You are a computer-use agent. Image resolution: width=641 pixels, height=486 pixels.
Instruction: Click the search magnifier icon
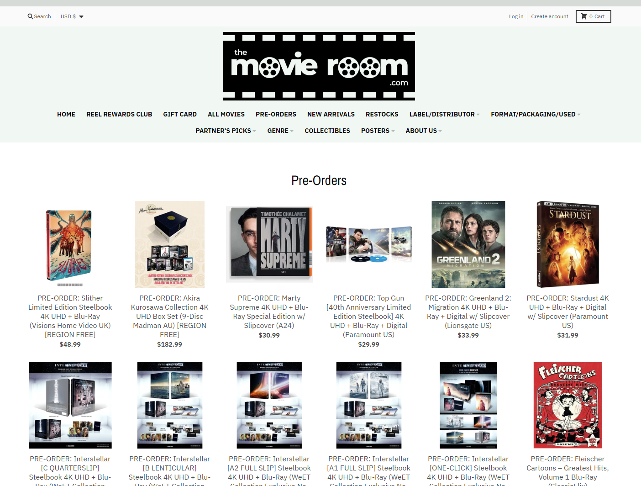coord(30,16)
